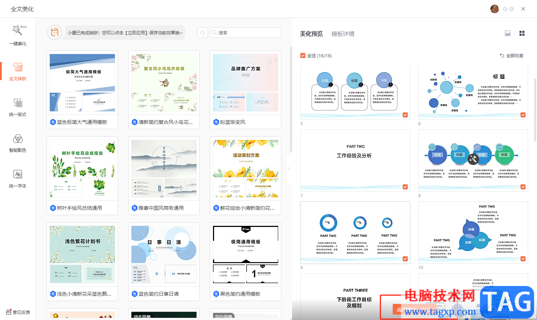Click the 粉蓝渐变风 title label
The image size is (537, 320).
coord(233,122)
